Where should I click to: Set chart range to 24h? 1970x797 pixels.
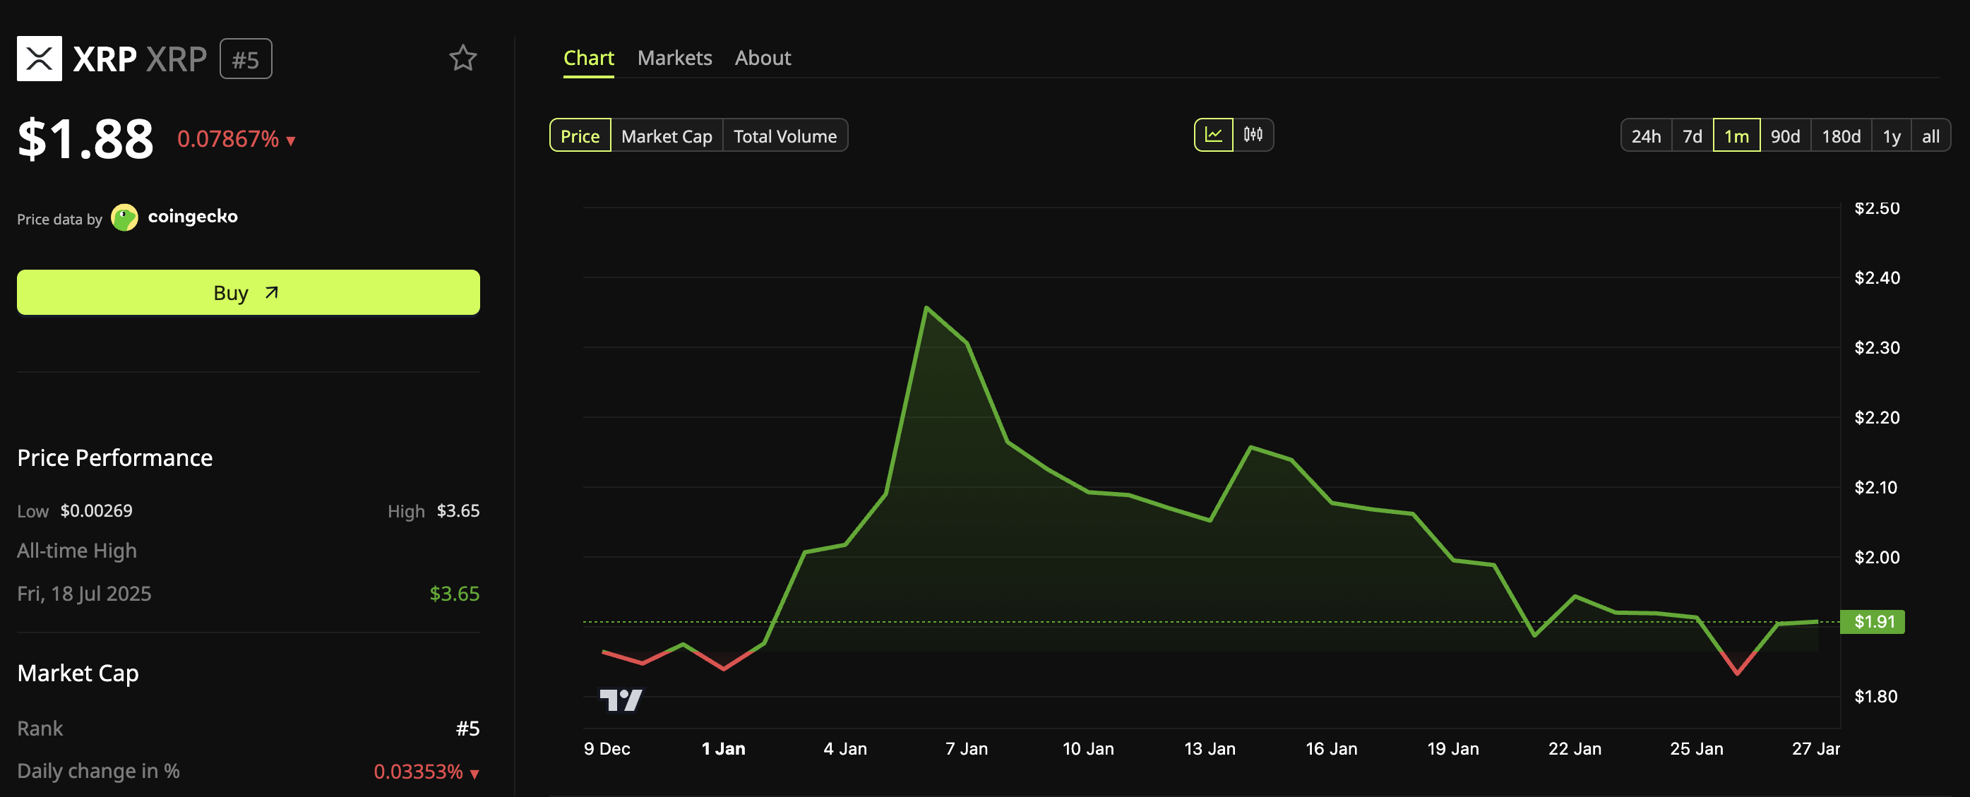(1646, 136)
